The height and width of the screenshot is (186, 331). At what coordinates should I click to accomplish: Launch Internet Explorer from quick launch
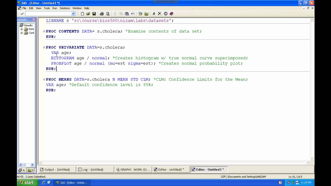44,183
